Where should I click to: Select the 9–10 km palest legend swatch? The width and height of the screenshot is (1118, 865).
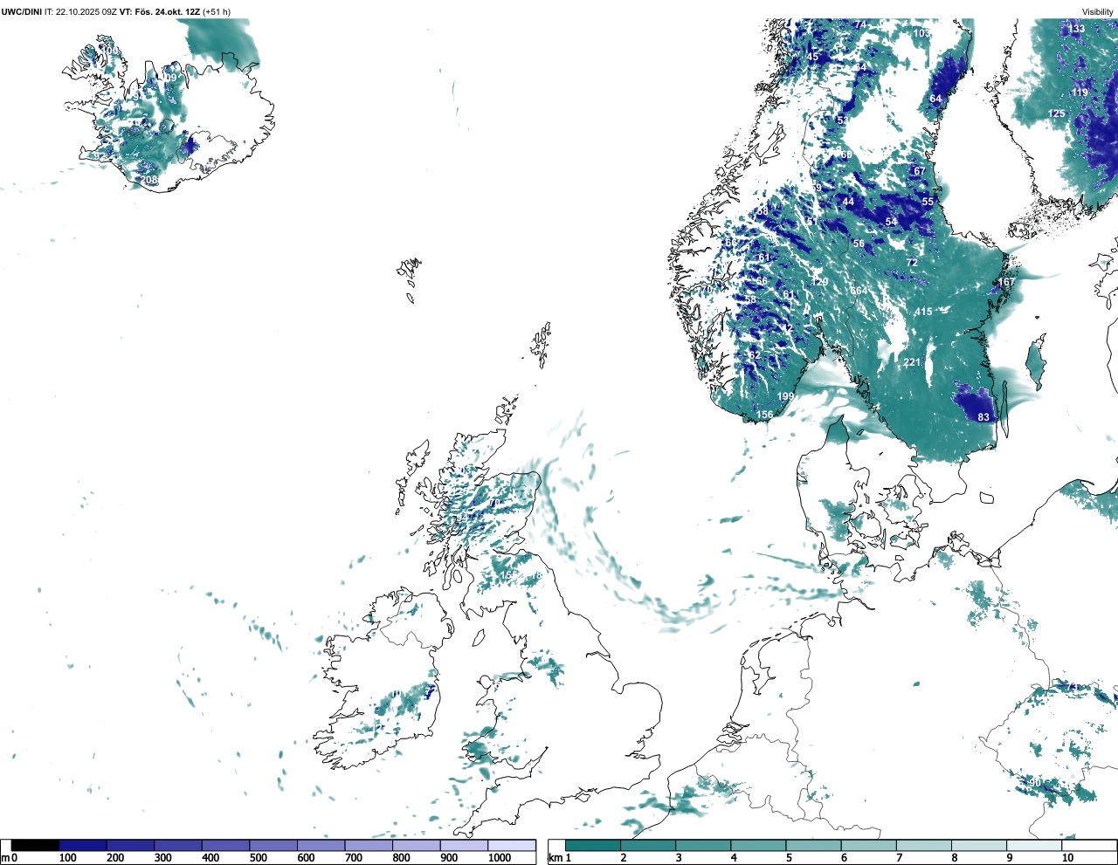(1034, 845)
